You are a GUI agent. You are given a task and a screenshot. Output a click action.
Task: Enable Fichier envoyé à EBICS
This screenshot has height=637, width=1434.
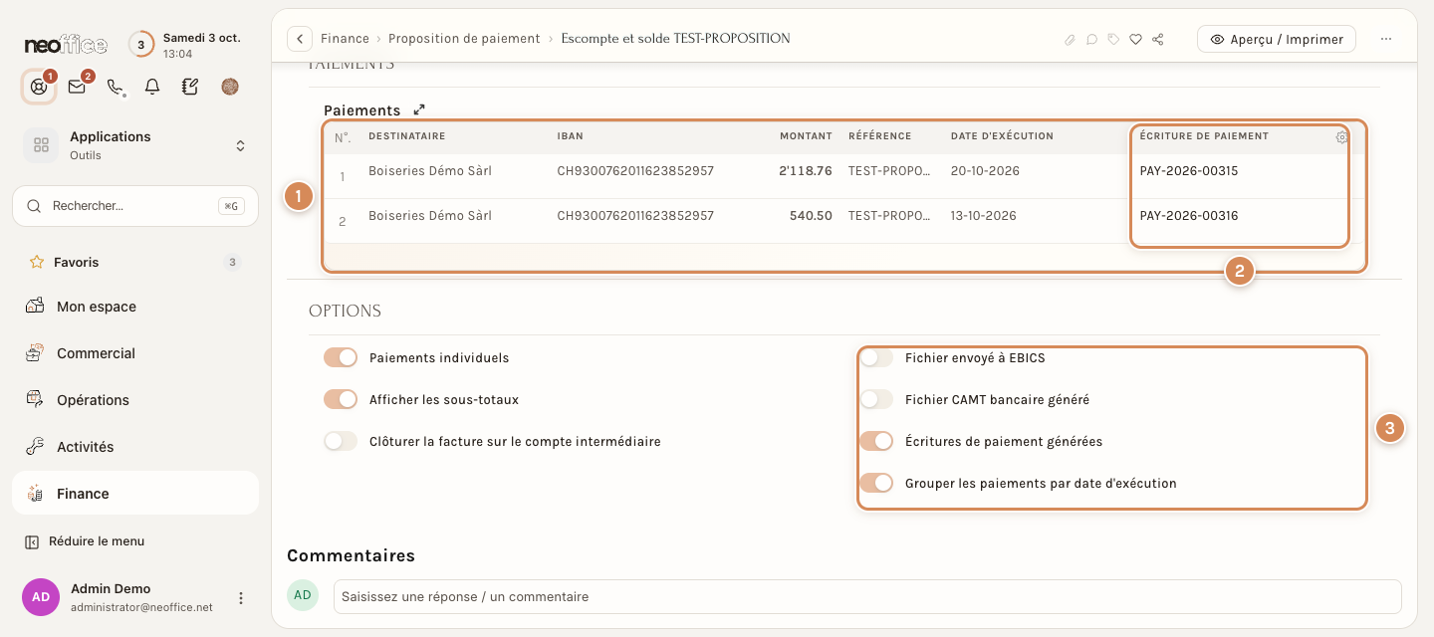876,357
